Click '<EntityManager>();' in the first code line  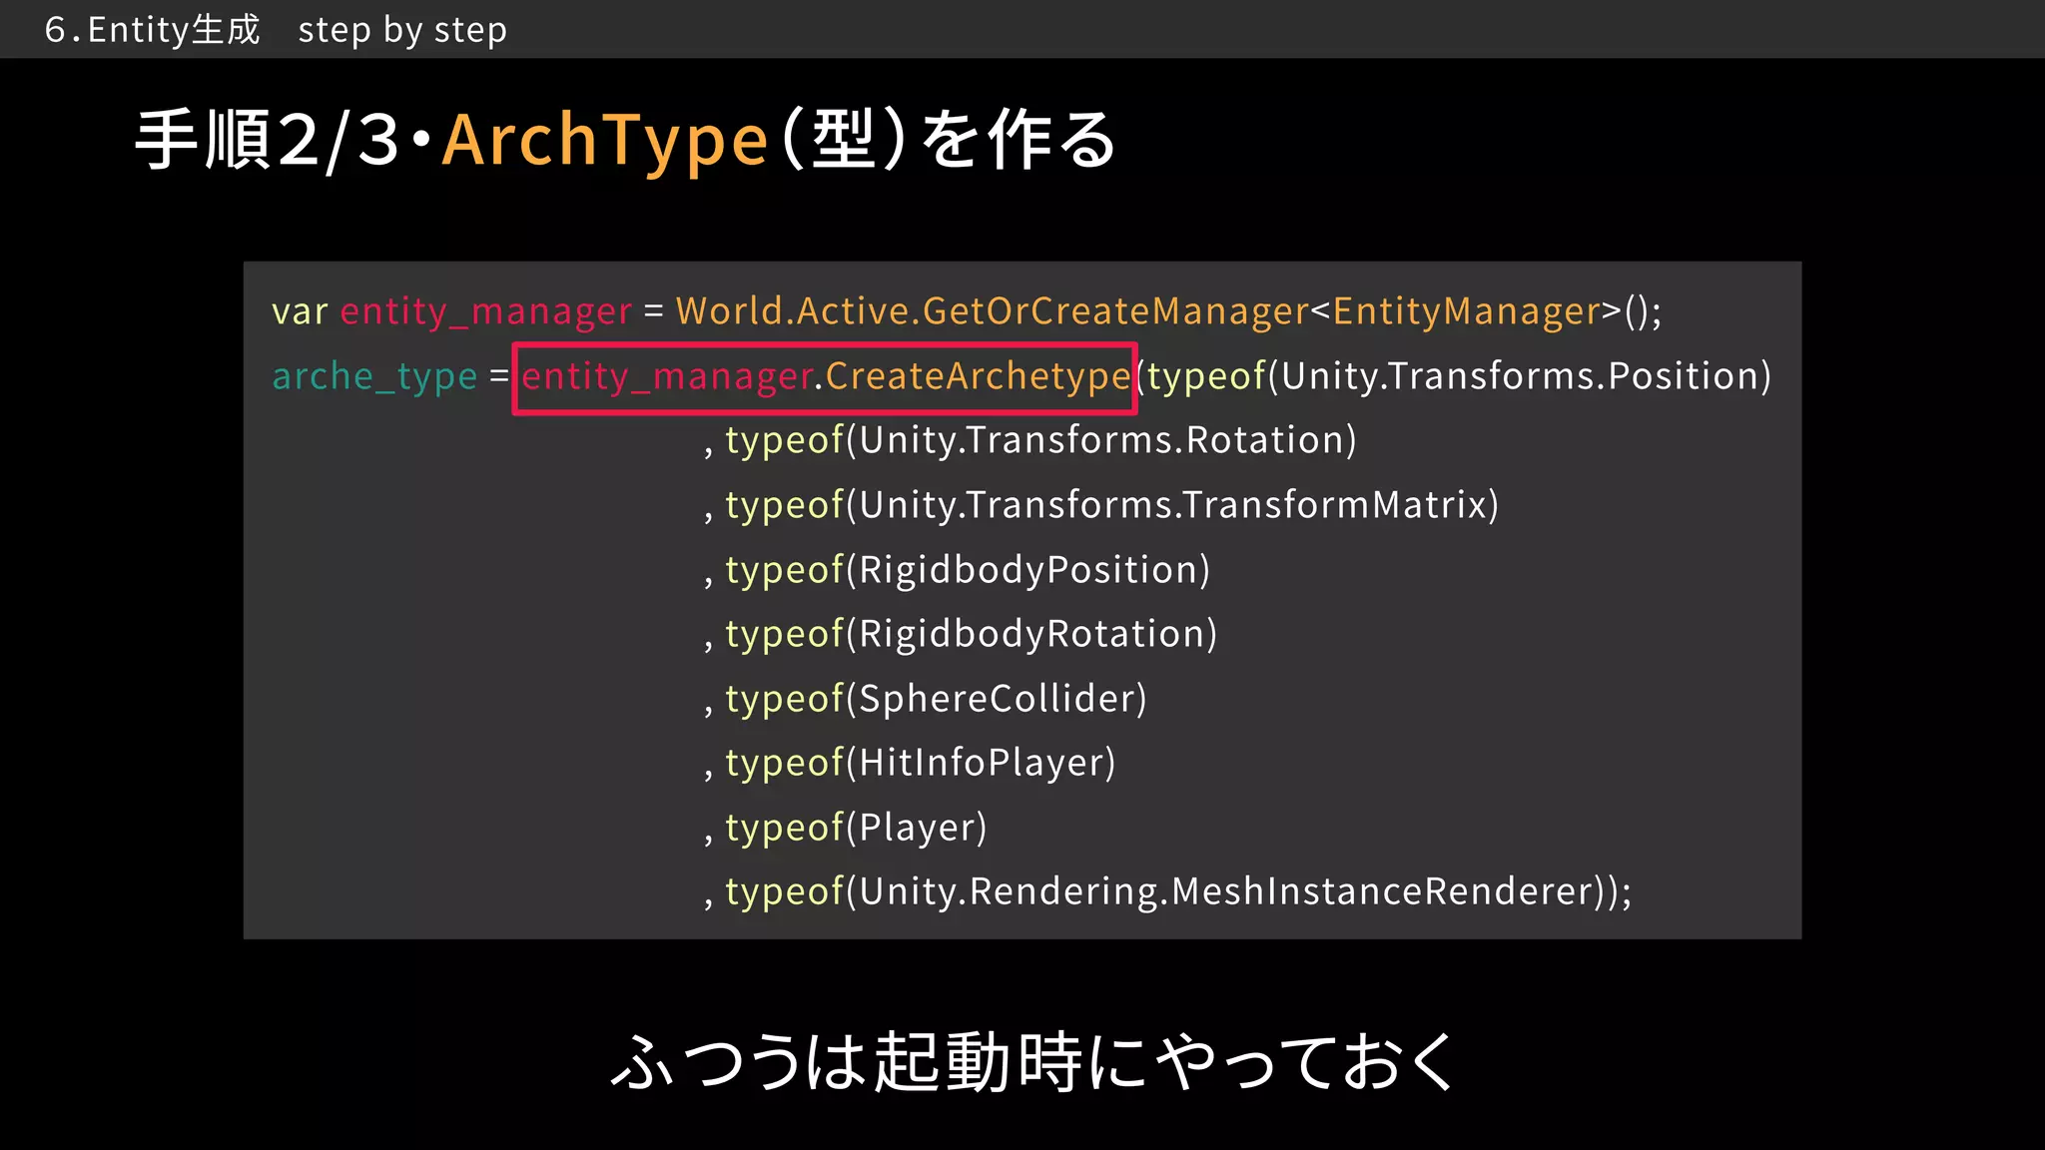(1486, 311)
